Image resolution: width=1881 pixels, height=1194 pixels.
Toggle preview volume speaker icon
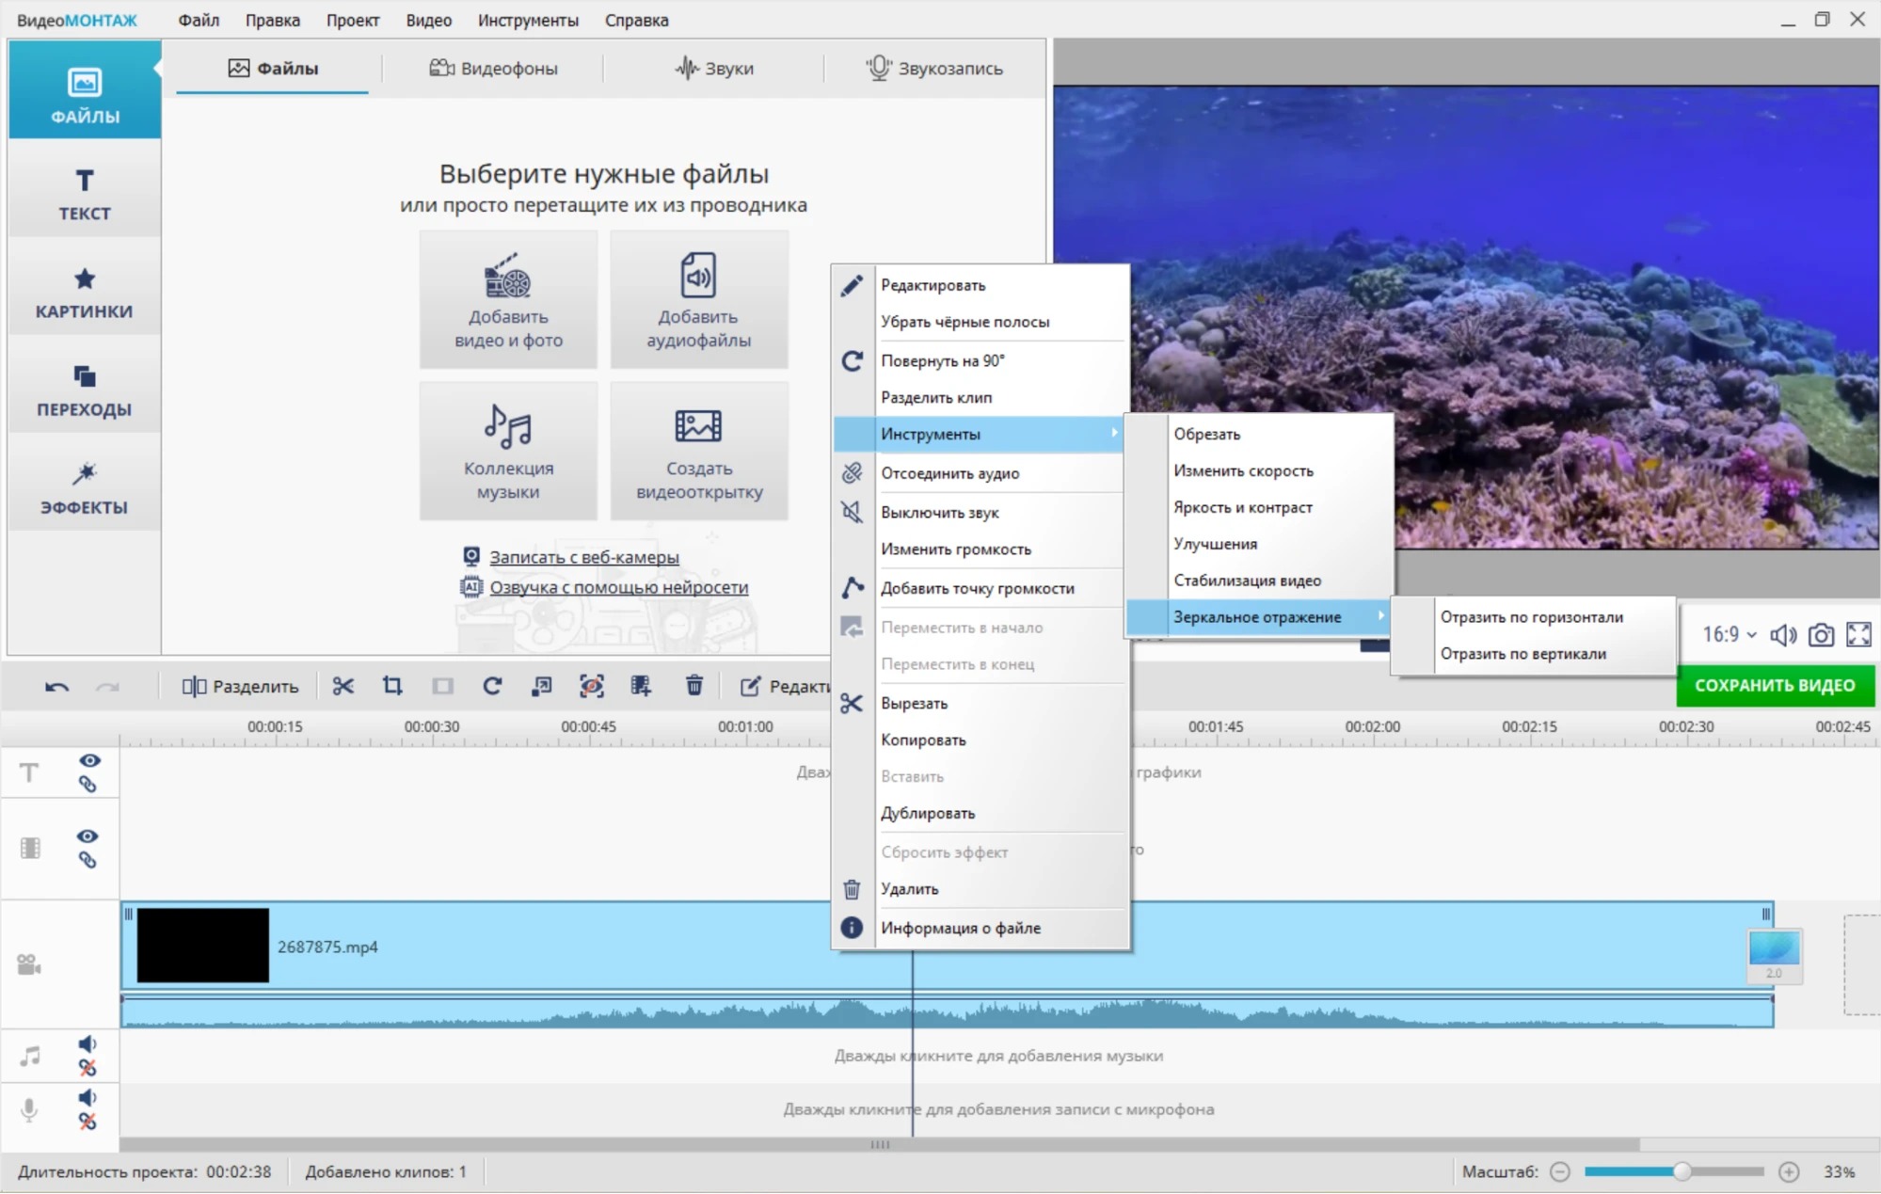tap(1782, 635)
